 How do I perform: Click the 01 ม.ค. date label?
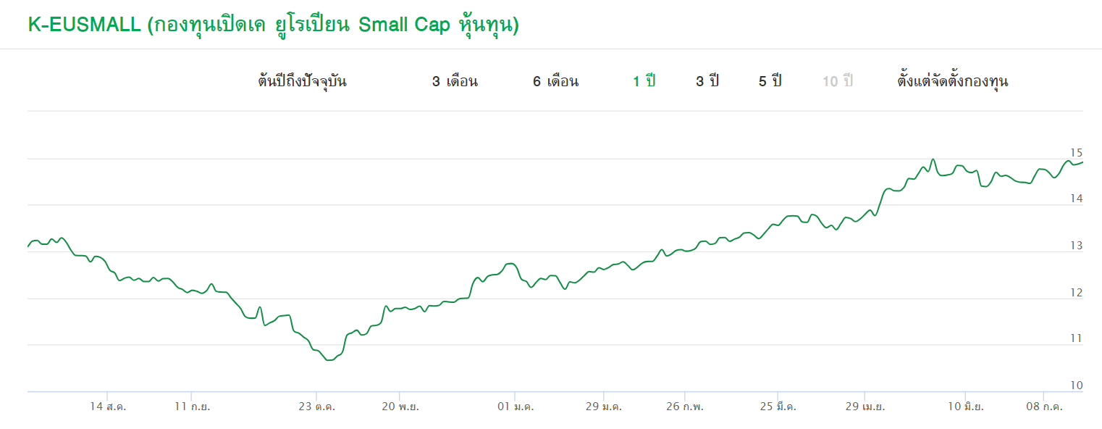tap(516, 407)
